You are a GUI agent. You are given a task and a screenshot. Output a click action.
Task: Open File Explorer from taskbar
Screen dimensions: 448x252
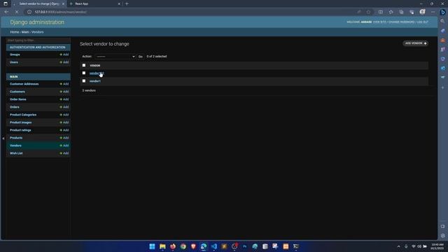click(162, 246)
